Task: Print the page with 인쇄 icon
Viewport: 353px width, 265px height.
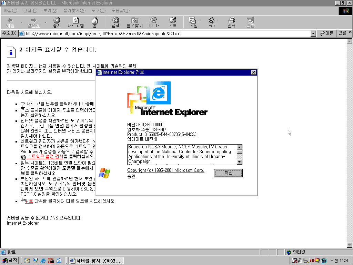Action: pyautogui.click(x=231, y=22)
